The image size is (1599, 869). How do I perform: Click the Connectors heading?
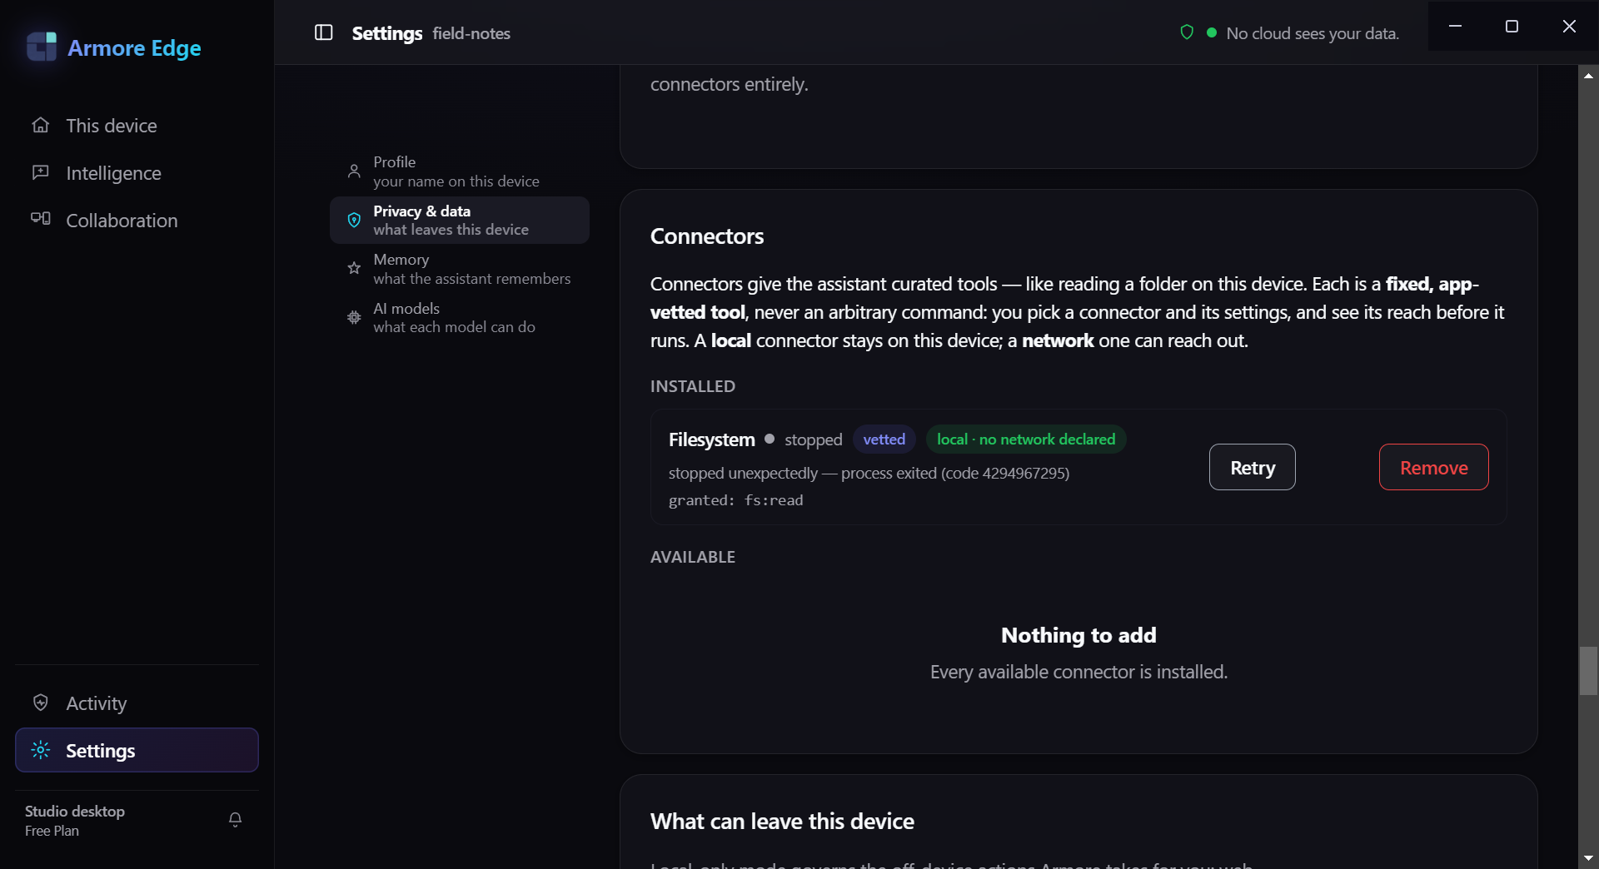point(707,236)
